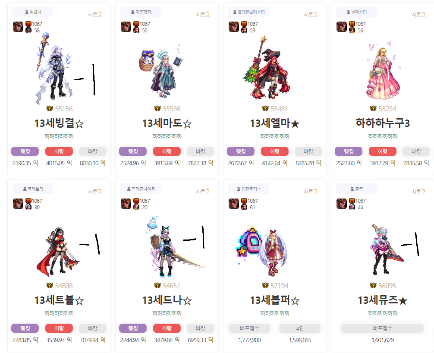Click the portrait icon on 13세트블 card
434x353 pixels.
click(x=18, y=204)
